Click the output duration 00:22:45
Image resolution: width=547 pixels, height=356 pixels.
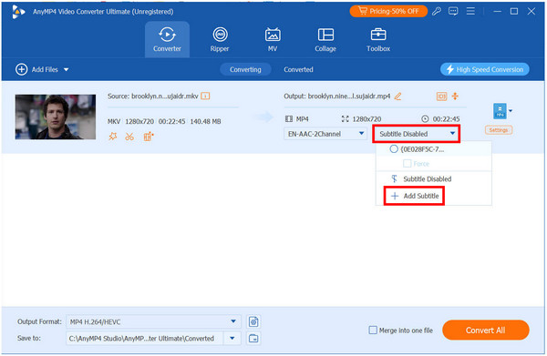[x=446, y=118]
